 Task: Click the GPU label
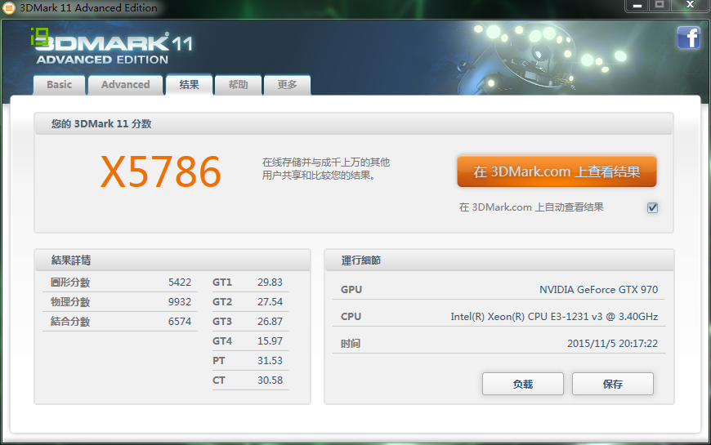pos(351,290)
